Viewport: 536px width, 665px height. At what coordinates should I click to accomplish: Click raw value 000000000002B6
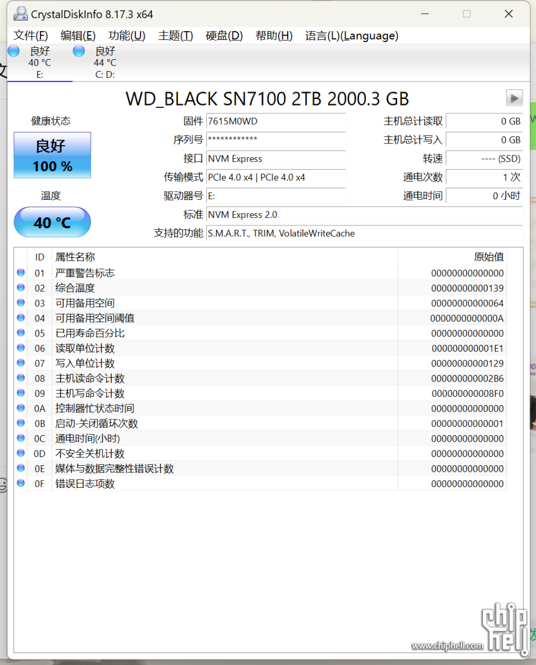[x=467, y=378]
